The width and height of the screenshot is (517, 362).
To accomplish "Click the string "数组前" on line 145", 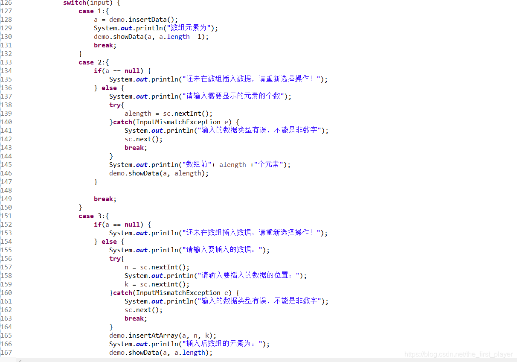I will 196,165.
